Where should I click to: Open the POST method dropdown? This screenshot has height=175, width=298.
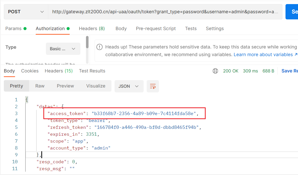point(26,12)
